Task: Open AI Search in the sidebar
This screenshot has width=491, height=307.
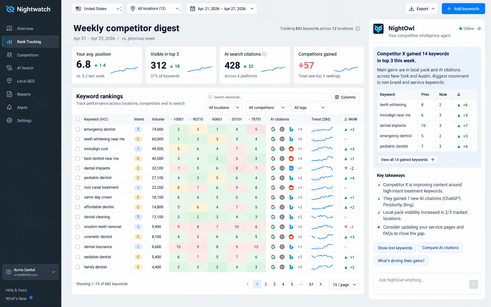Action: 31,68
